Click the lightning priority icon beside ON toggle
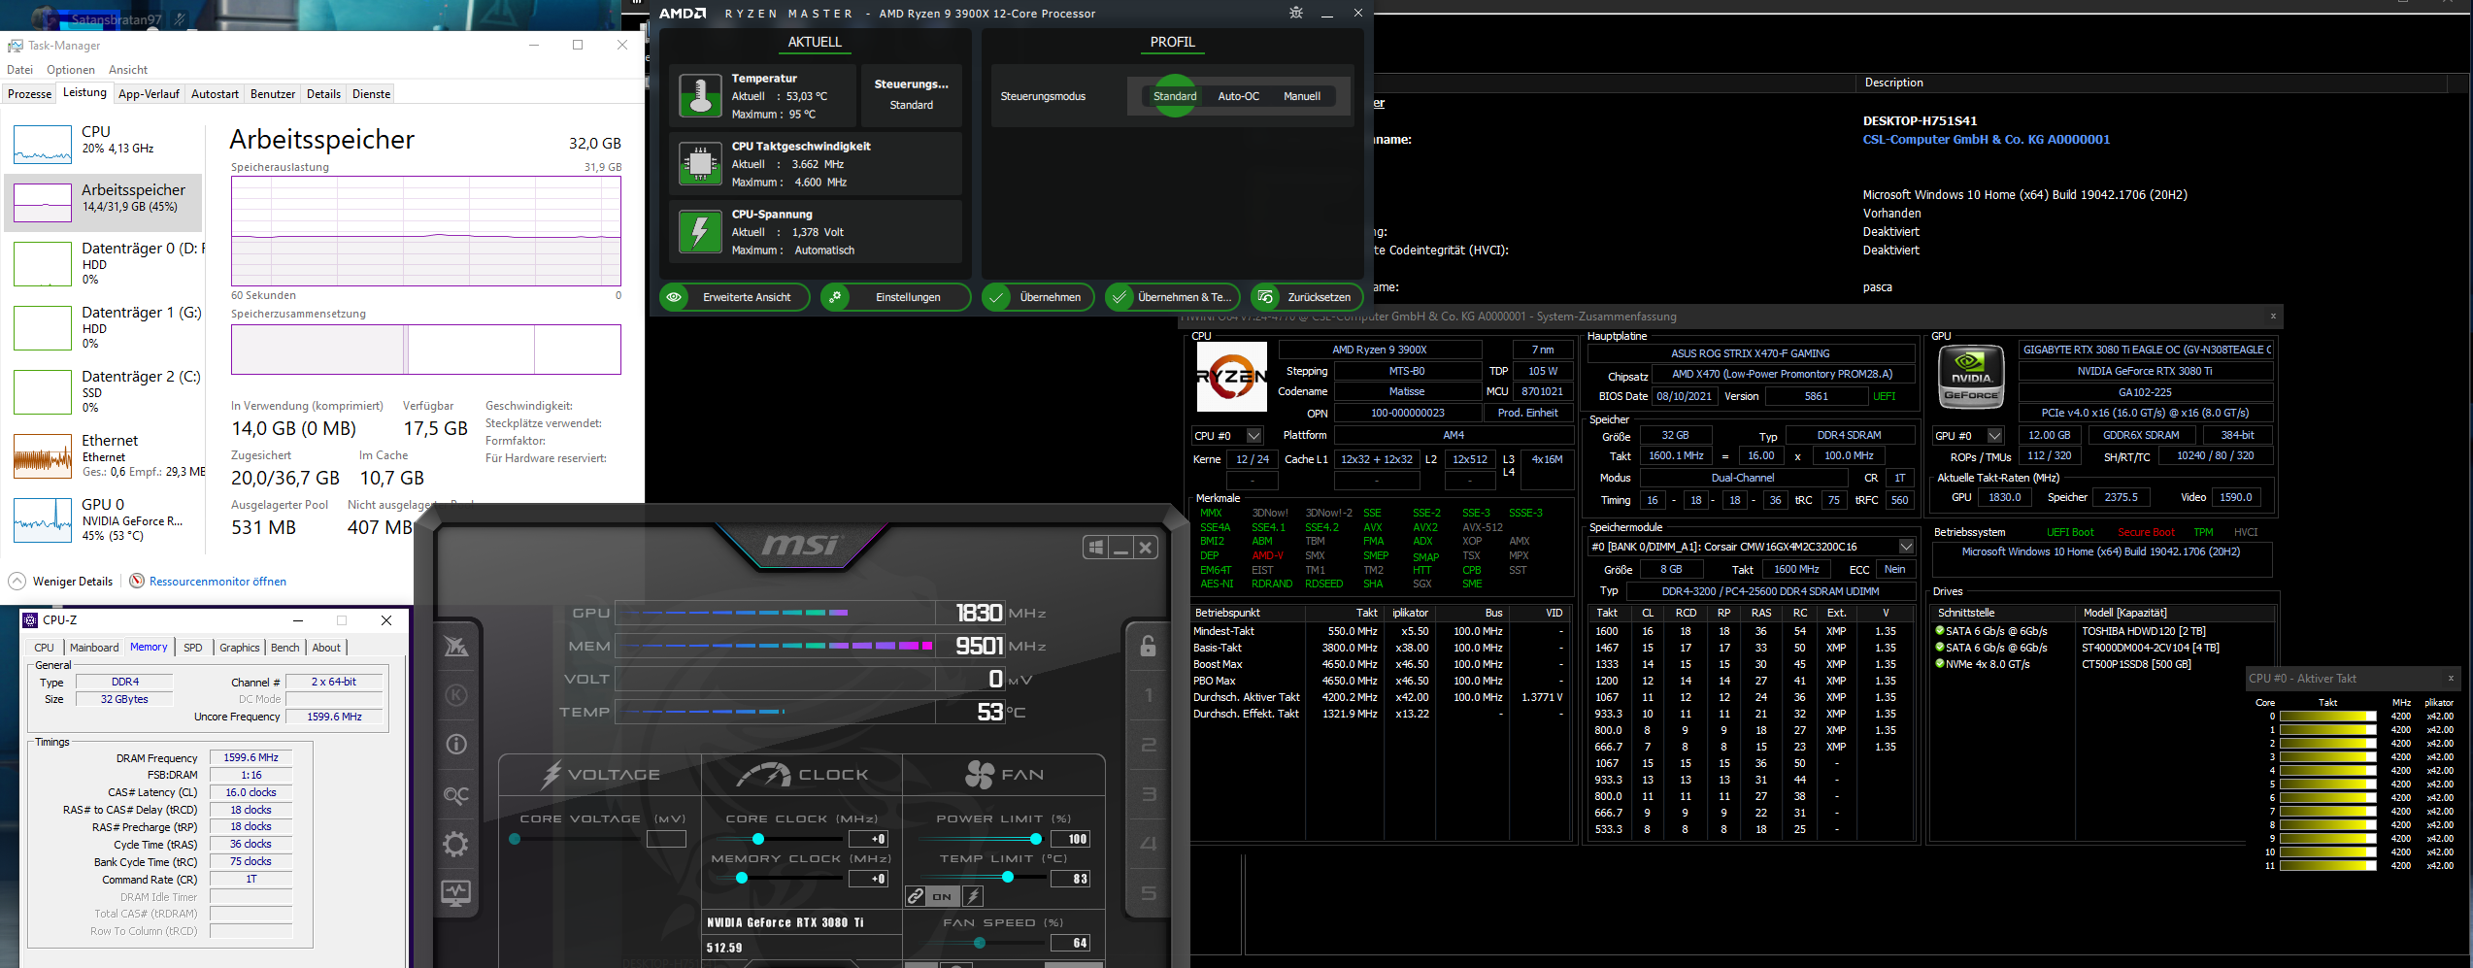The width and height of the screenshot is (2473, 968). [x=972, y=896]
